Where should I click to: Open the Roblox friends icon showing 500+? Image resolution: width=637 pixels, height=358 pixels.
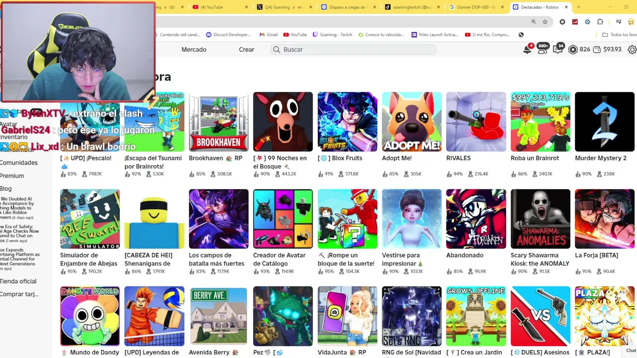(x=542, y=49)
